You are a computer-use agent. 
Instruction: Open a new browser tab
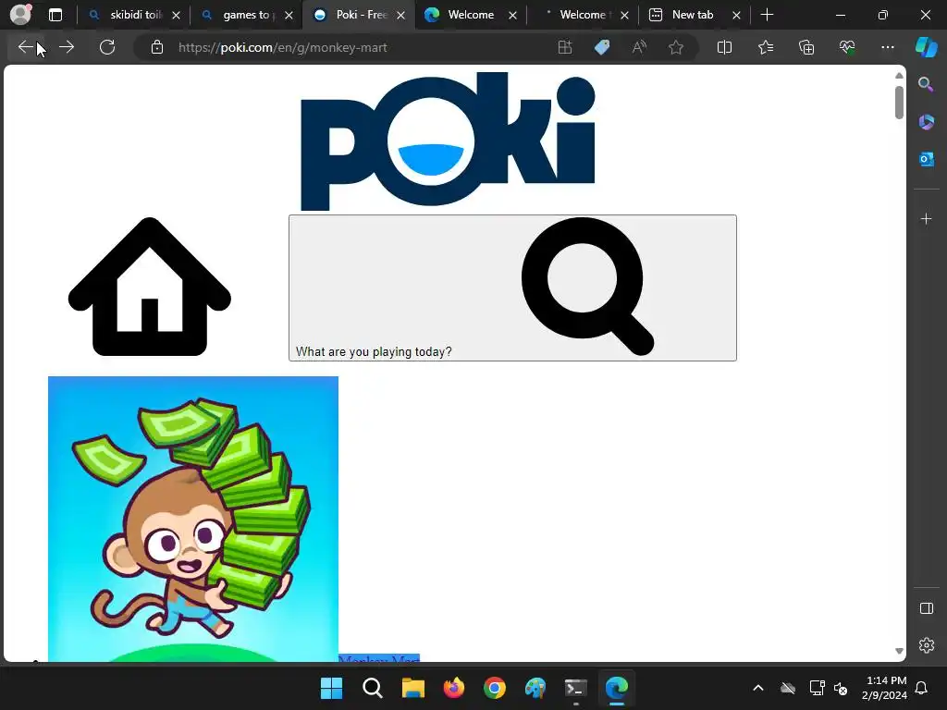(x=767, y=15)
